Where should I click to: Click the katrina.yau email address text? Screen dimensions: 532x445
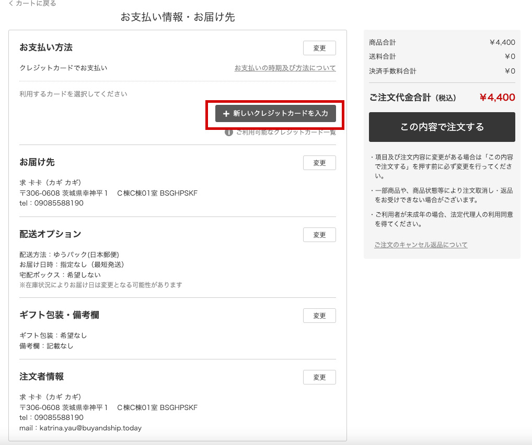point(90,428)
